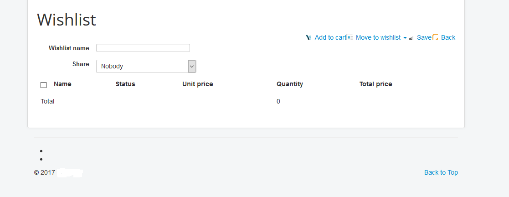The image size is (509, 197).
Task: Click the orange icon beside Back
Action: pyautogui.click(x=436, y=37)
